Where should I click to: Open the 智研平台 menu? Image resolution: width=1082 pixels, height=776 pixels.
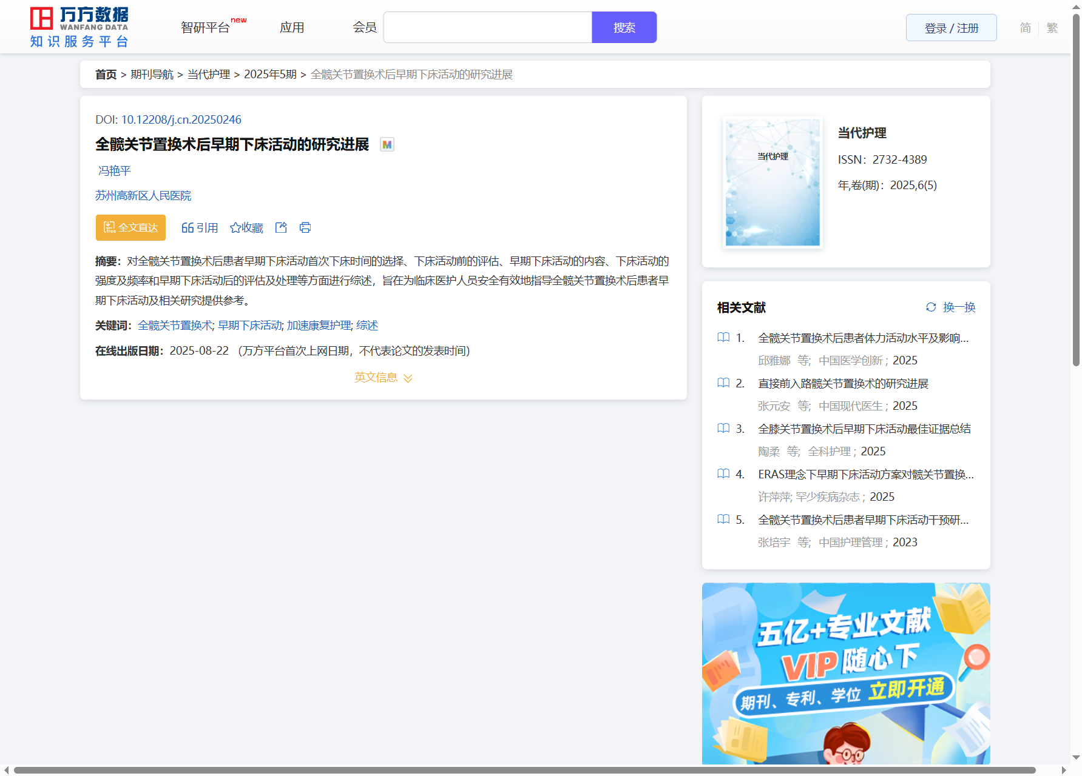pos(206,28)
